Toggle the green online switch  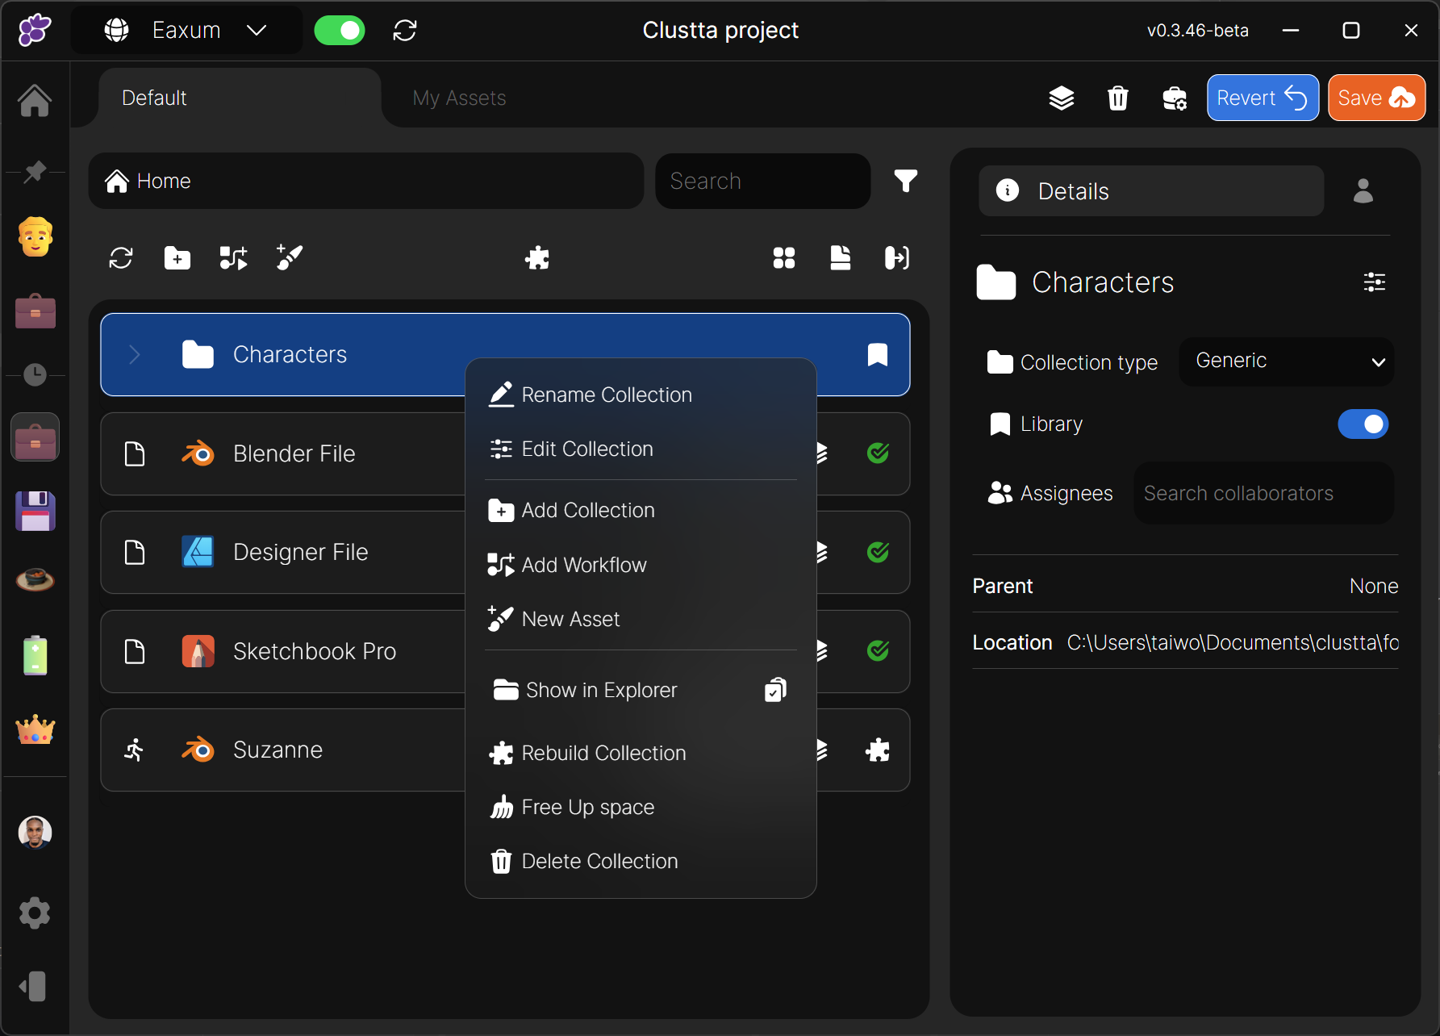click(x=340, y=31)
